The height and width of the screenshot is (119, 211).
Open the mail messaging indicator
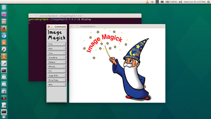pyautogui.click(x=162, y=2)
